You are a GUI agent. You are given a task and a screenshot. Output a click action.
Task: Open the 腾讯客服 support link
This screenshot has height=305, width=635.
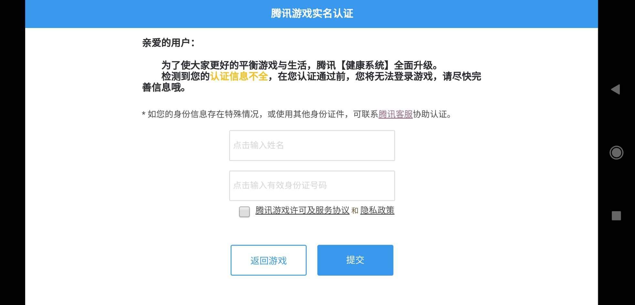[x=395, y=114]
